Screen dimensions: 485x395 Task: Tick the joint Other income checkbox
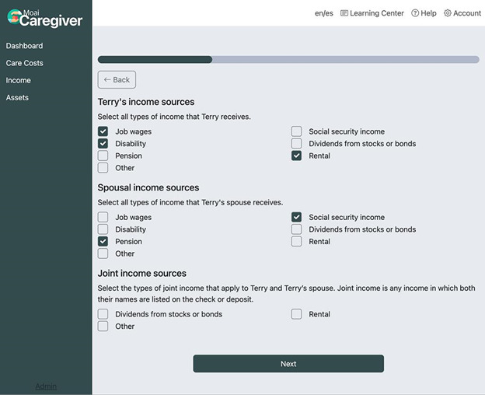click(103, 327)
